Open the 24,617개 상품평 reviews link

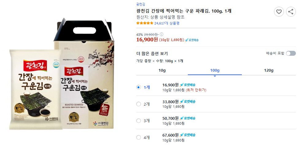click(x=167, y=23)
